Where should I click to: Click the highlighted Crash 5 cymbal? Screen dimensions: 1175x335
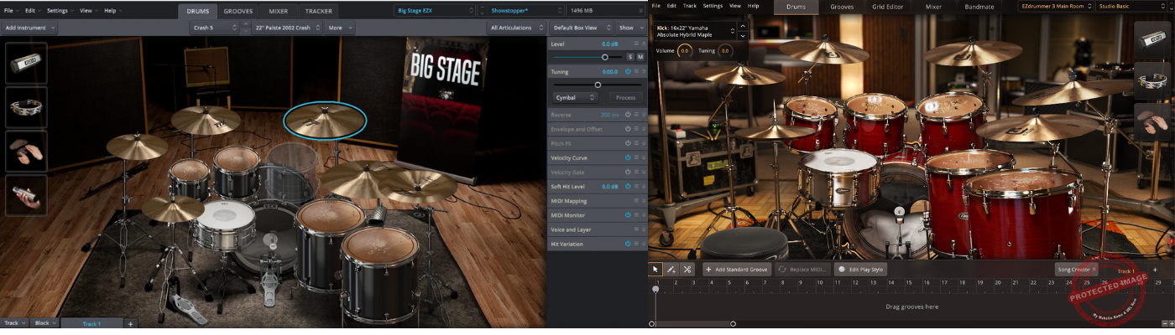click(325, 121)
